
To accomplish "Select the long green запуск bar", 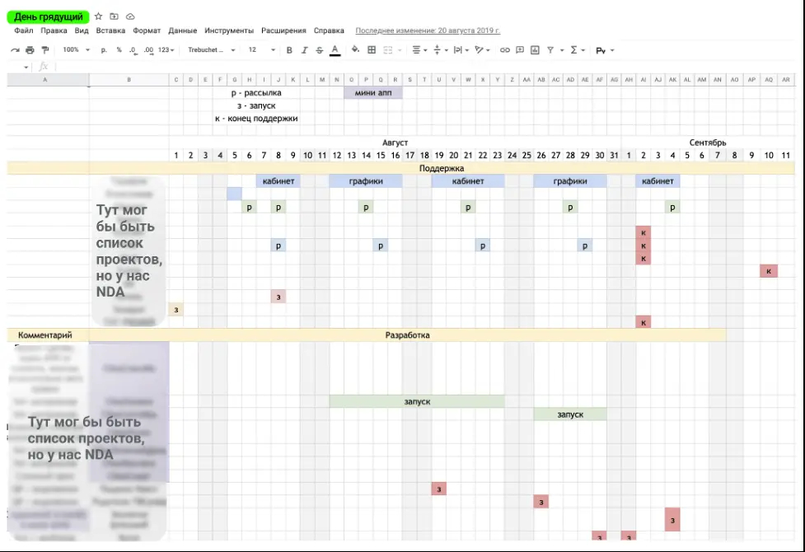I will pos(417,401).
